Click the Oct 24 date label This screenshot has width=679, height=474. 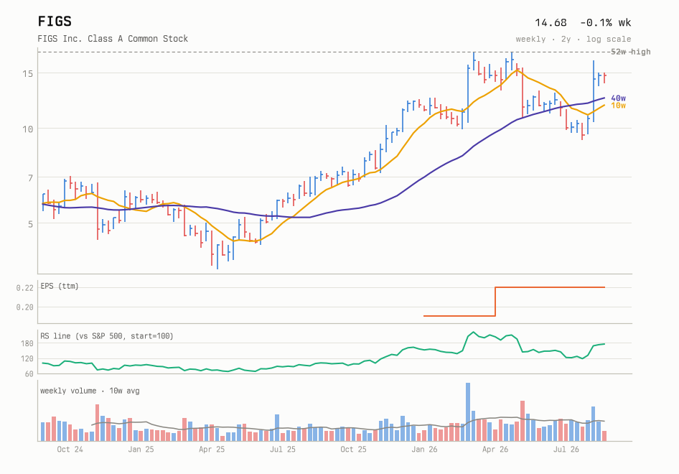(70, 450)
